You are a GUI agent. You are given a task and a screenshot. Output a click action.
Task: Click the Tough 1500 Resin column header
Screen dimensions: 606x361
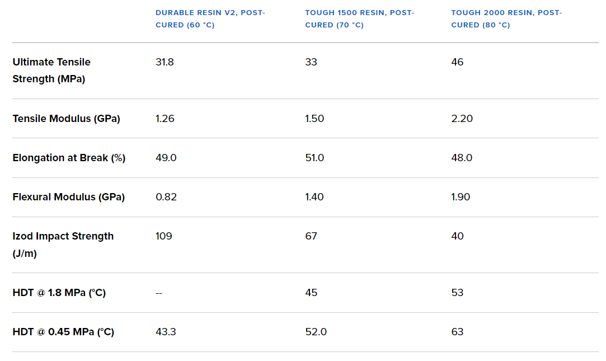point(359,18)
